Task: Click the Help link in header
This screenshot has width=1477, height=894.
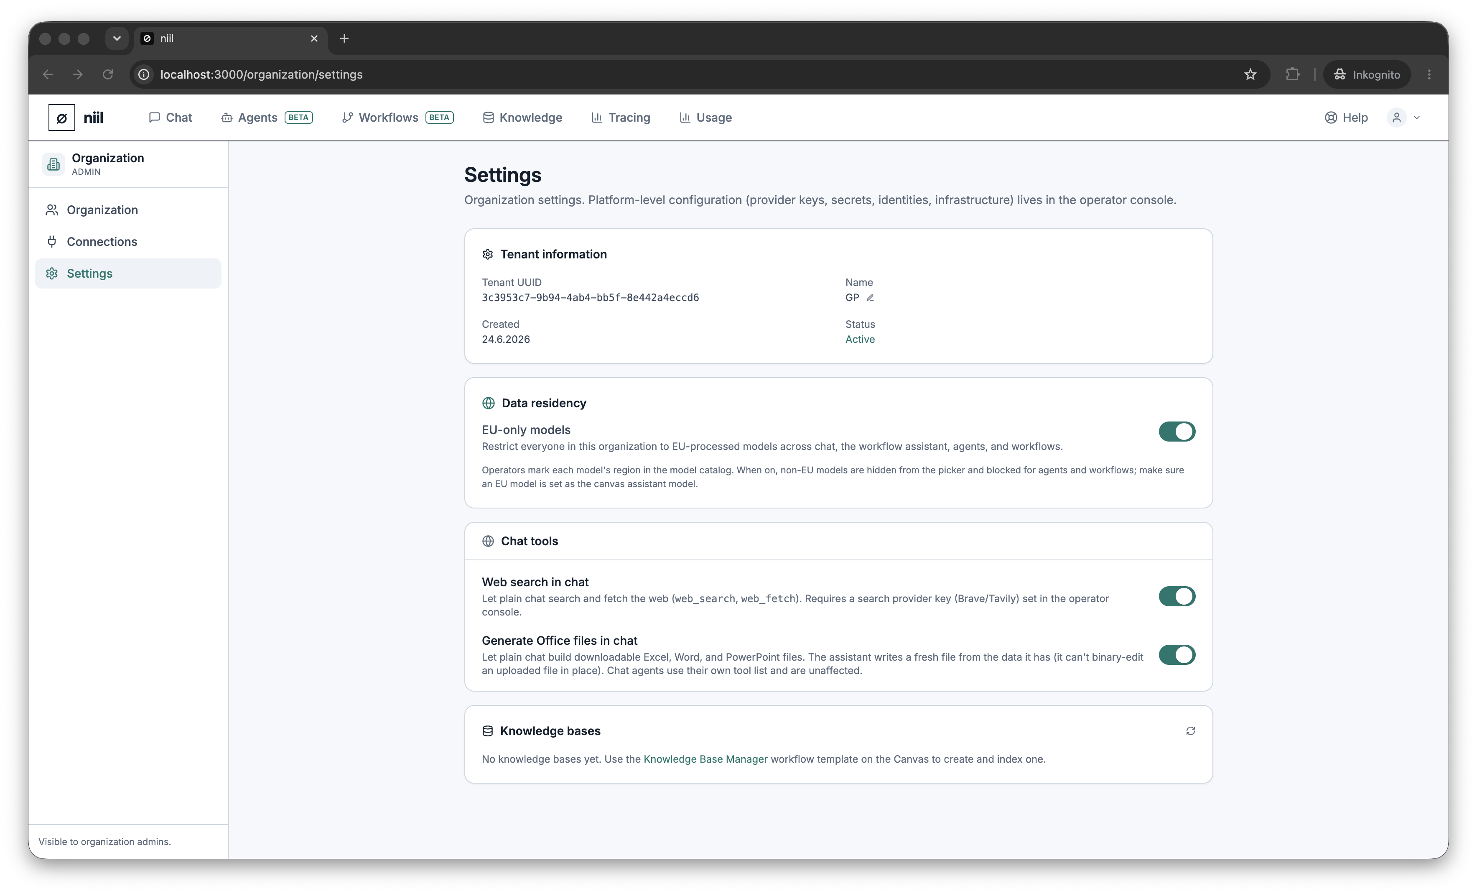Action: [x=1346, y=117]
